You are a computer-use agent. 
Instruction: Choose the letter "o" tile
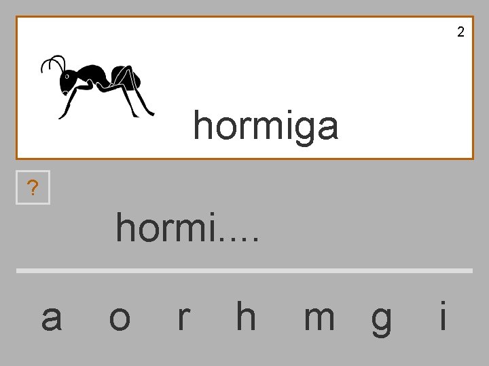tap(120, 319)
